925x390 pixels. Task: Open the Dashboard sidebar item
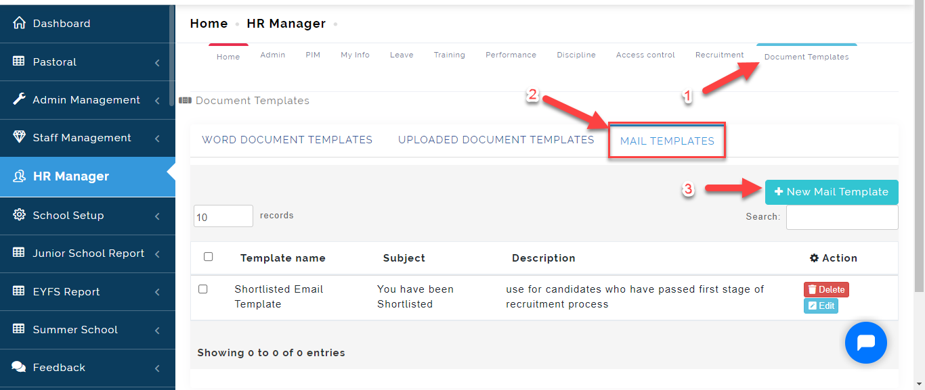click(x=87, y=24)
